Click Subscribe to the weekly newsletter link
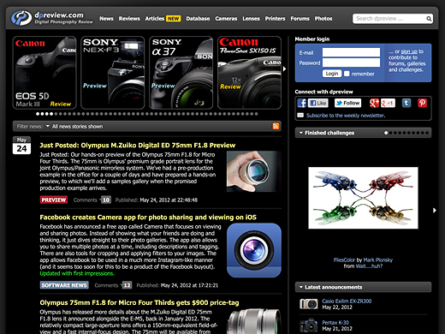 click(x=346, y=116)
